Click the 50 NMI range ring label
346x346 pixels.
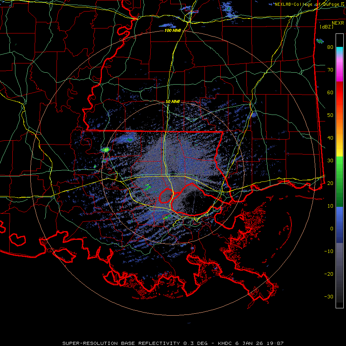coord(172,102)
